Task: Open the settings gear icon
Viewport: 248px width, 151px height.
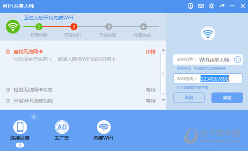Action: coord(211,6)
